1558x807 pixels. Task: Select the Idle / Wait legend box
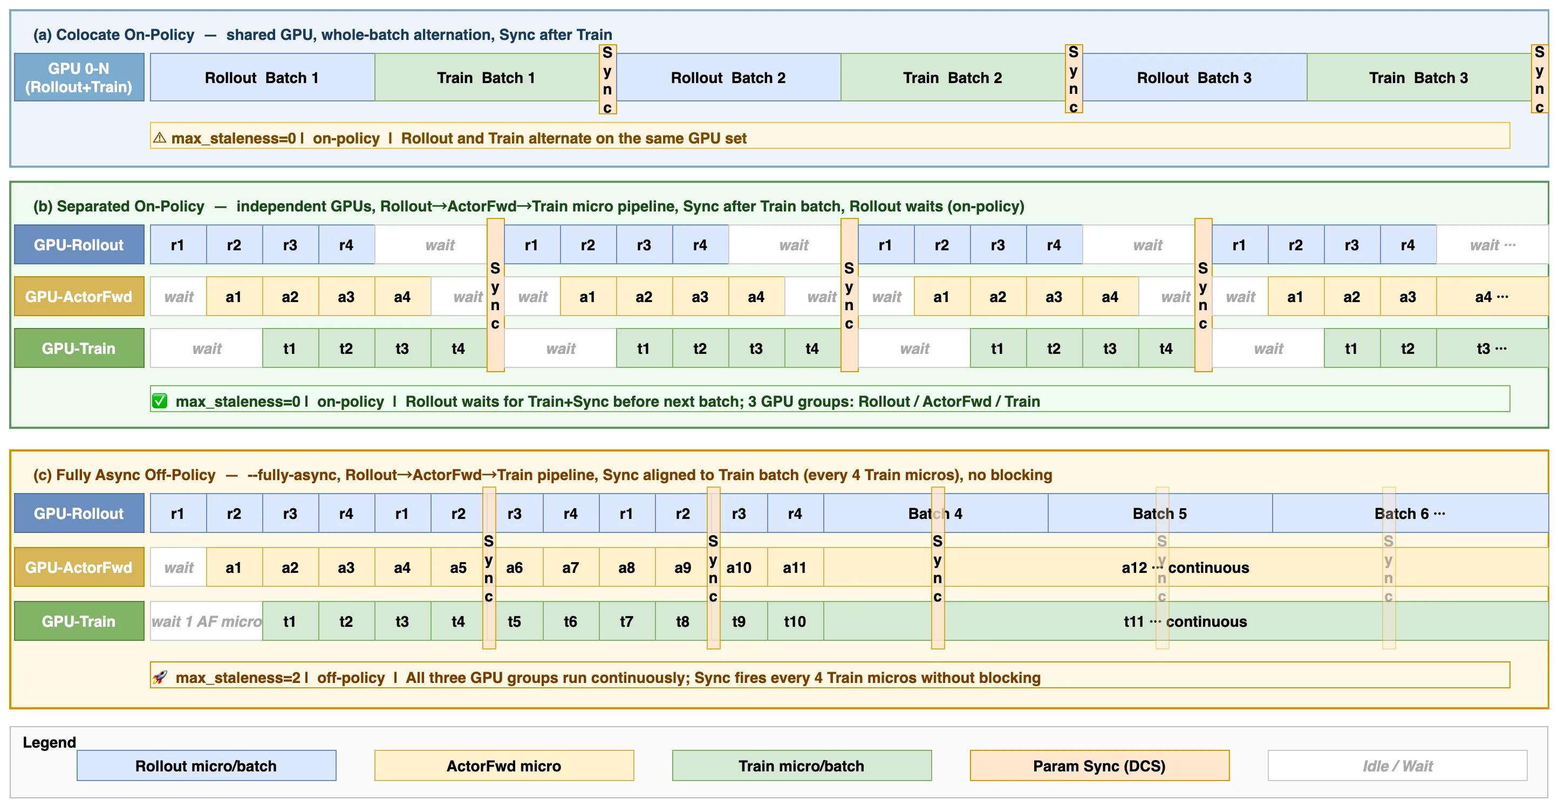coord(1397,765)
